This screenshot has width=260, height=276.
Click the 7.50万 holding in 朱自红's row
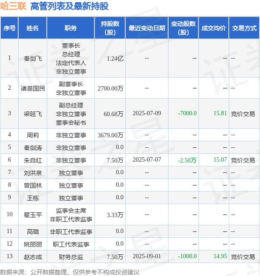point(115,160)
